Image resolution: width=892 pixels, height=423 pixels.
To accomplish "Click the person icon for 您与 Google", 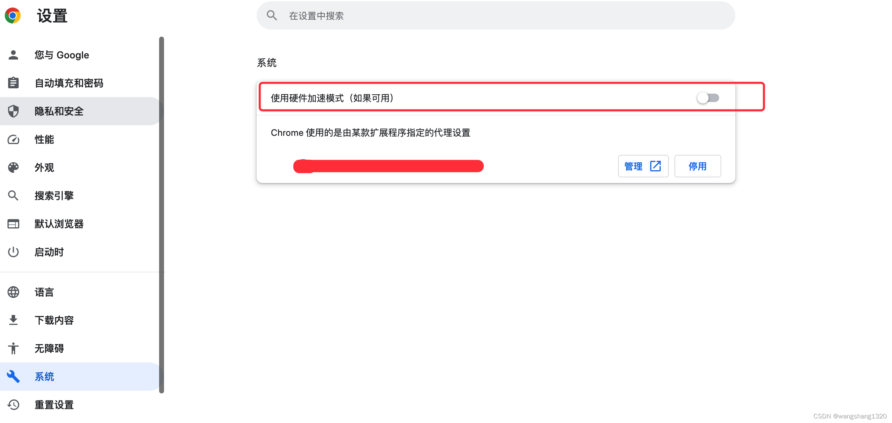I will click(x=13, y=55).
